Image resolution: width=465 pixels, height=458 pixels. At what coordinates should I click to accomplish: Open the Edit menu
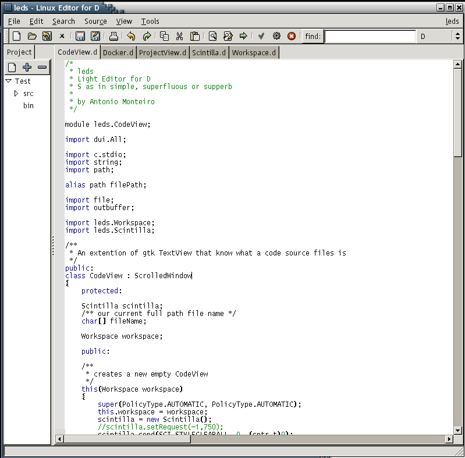36,22
